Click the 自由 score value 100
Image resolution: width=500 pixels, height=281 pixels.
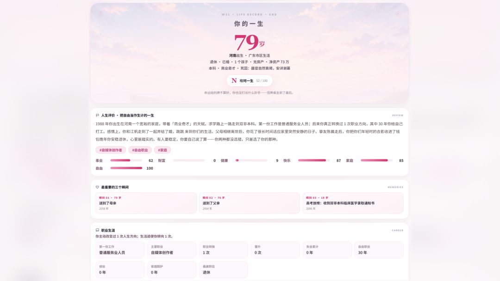point(150,168)
